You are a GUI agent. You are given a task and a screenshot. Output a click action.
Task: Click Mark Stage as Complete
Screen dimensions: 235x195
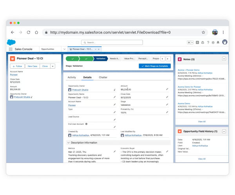(155, 66)
